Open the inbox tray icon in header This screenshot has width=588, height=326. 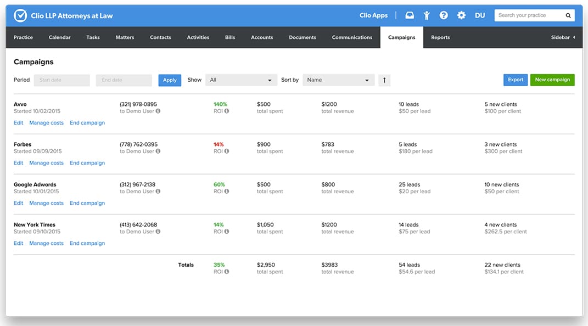pos(410,15)
